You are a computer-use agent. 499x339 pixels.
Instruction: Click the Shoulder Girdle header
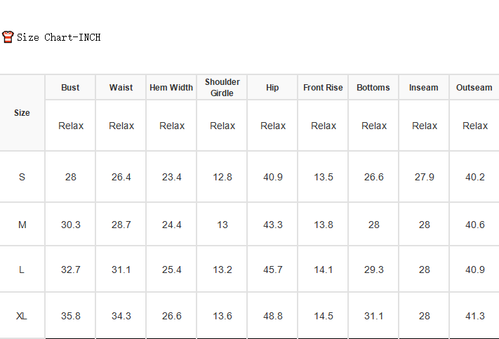coord(222,88)
